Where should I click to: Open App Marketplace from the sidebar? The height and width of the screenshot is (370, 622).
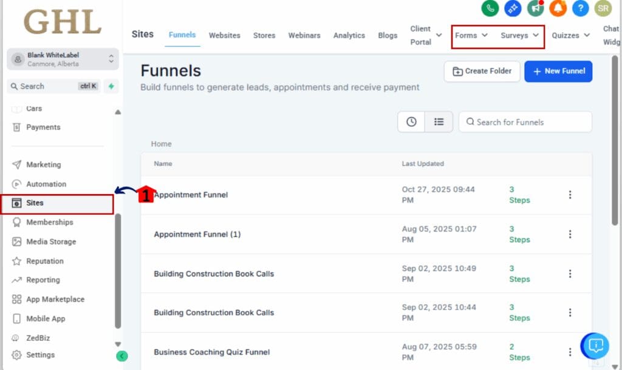(x=55, y=299)
